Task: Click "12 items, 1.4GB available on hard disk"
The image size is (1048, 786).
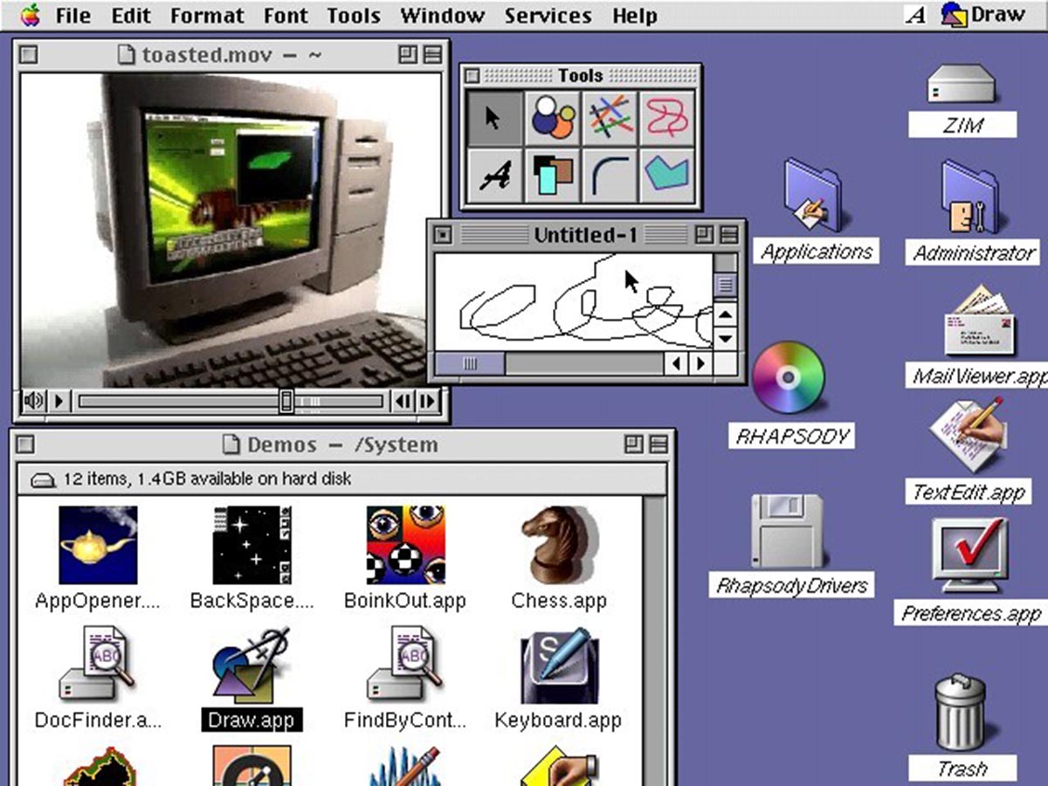Action: (x=206, y=479)
